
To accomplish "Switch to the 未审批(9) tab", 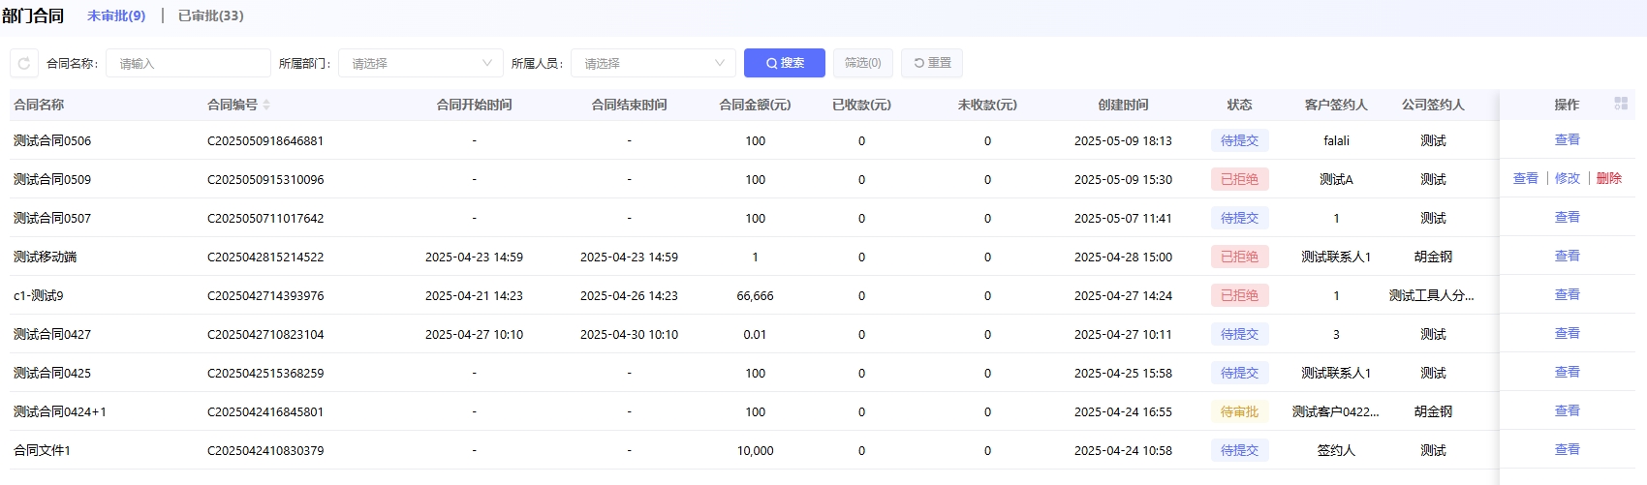I will [116, 15].
